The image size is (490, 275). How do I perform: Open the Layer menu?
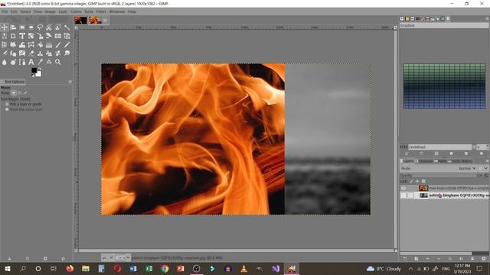coord(63,11)
